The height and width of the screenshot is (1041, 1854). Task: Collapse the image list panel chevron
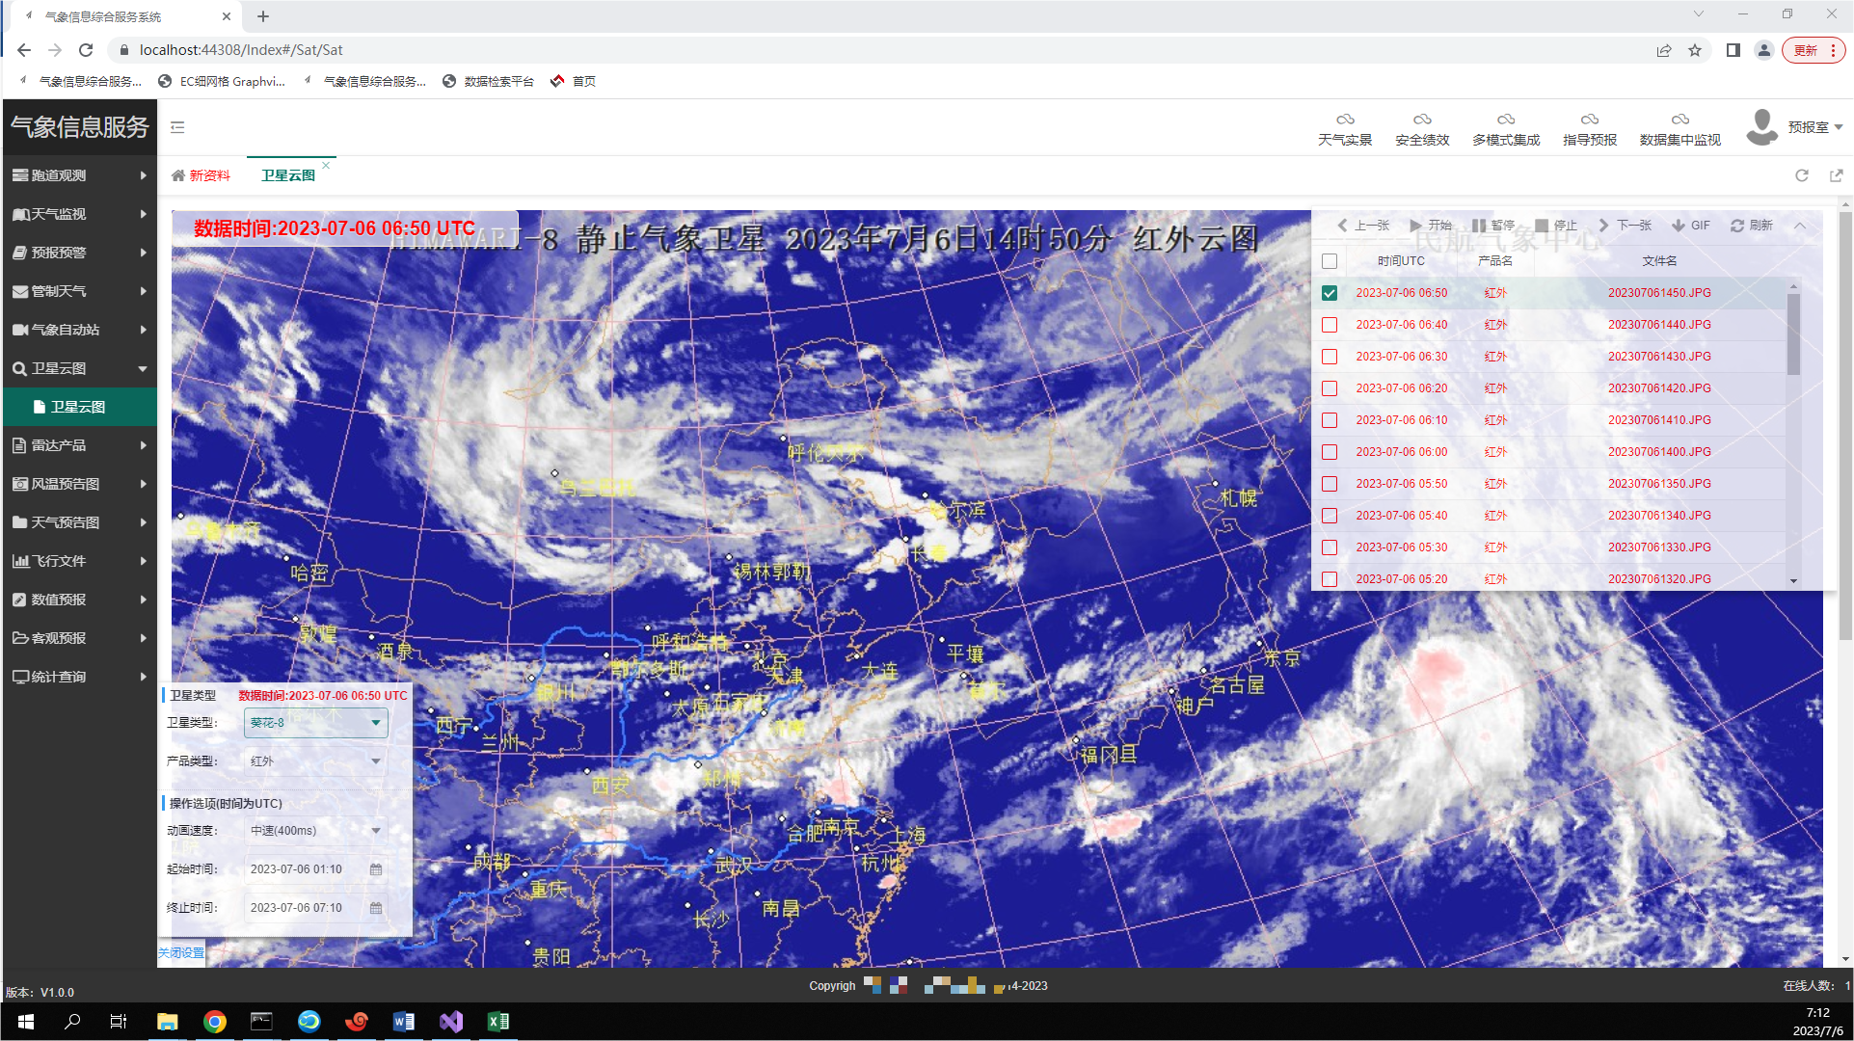pyautogui.click(x=1800, y=226)
